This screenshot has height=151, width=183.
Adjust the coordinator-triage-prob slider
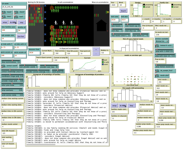tap(12, 75)
